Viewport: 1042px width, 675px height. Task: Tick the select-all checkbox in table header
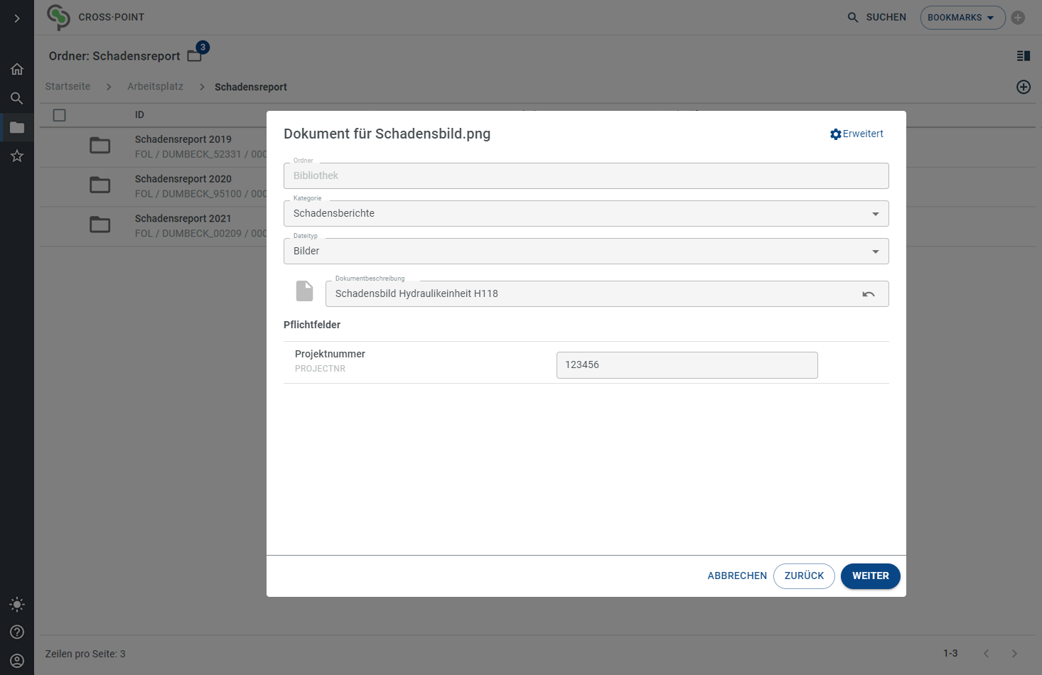click(60, 115)
